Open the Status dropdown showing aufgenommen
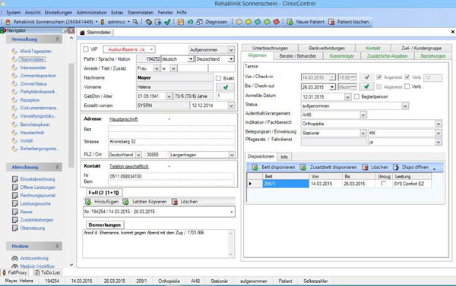The image size is (456, 286). click(x=405, y=105)
